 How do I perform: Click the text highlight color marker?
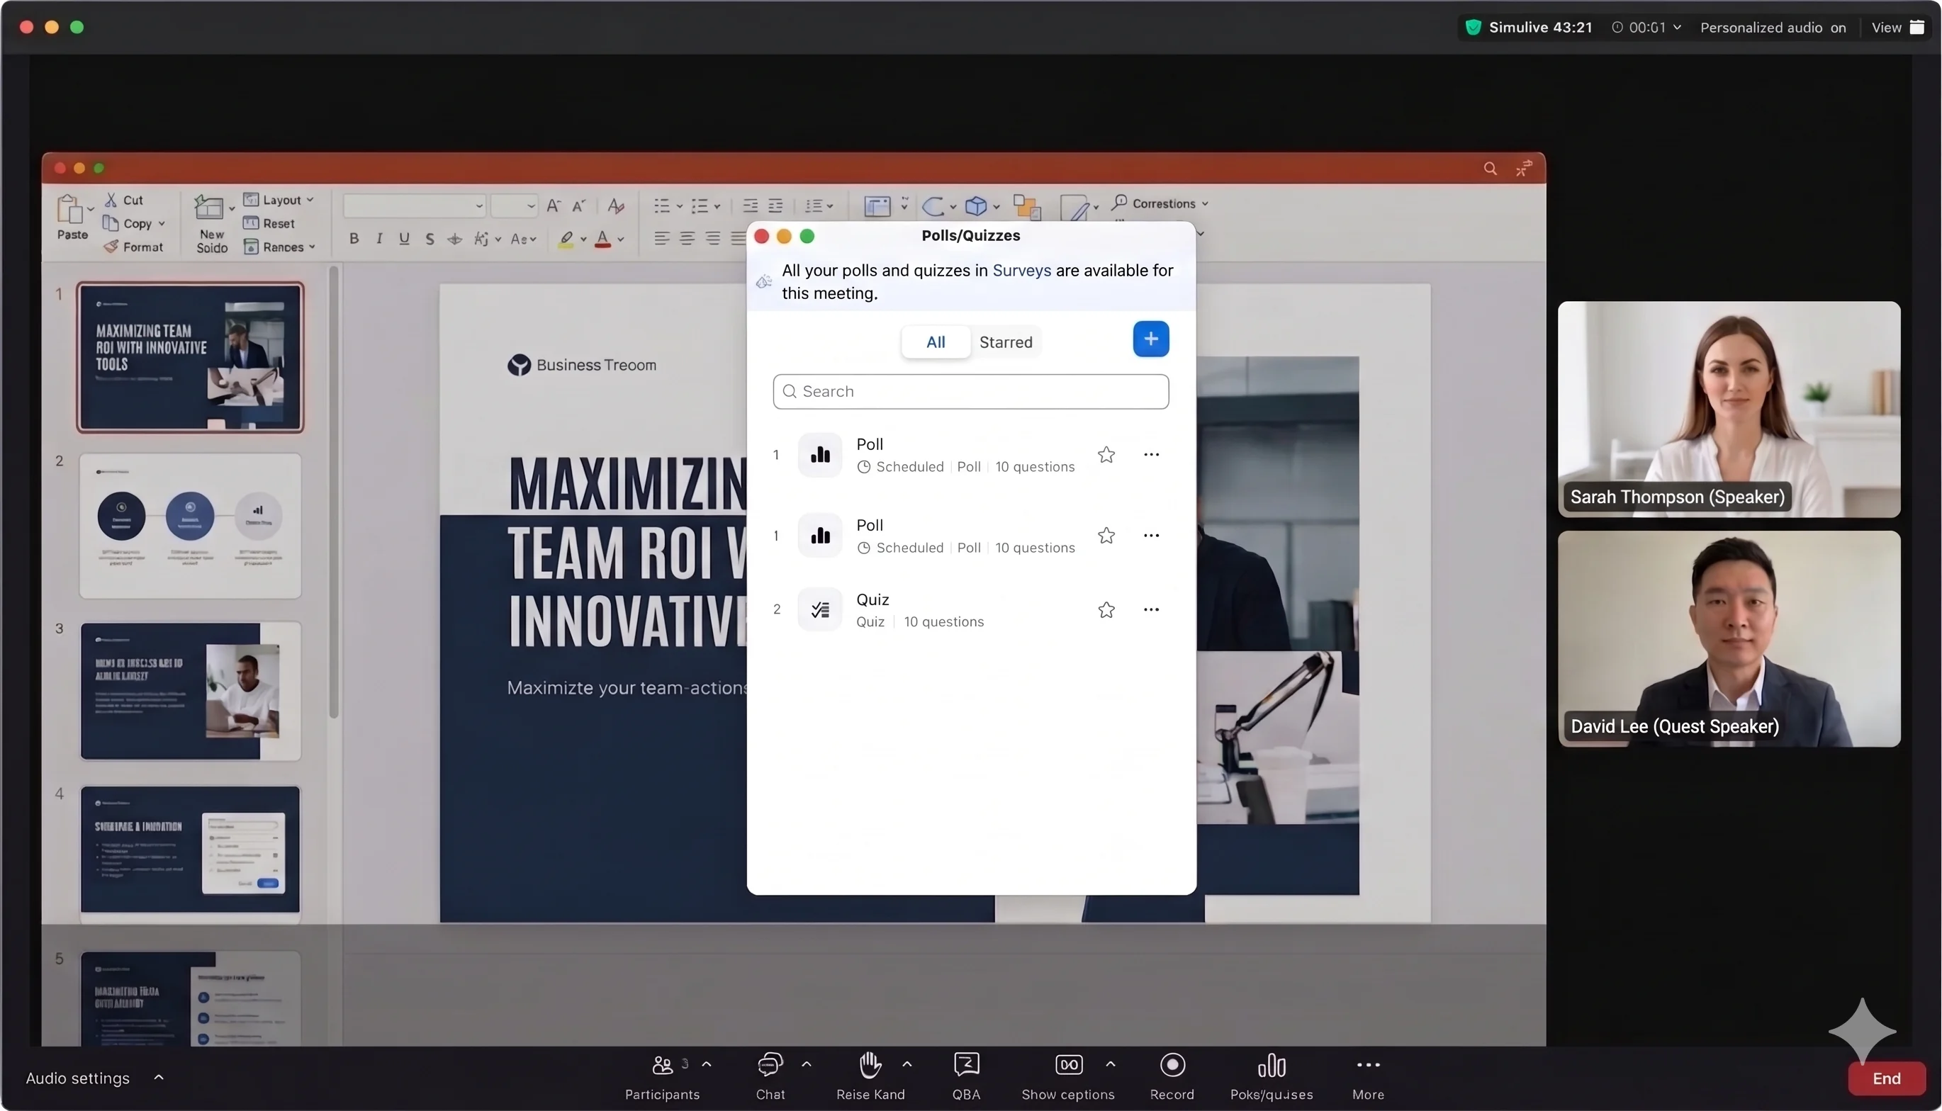(x=566, y=239)
